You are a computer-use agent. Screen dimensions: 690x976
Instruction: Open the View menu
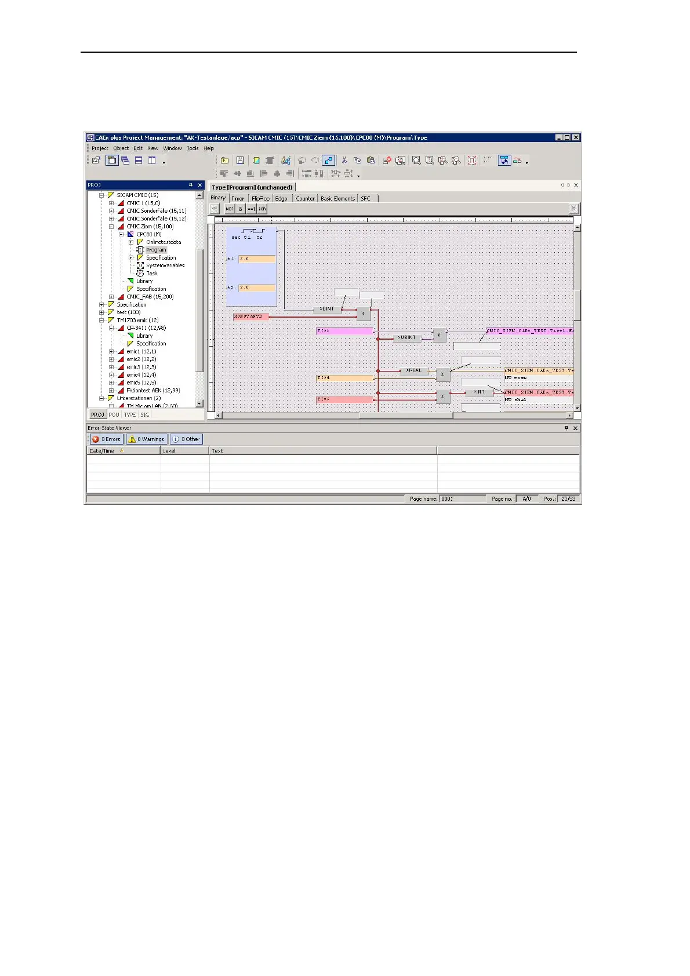click(153, 148)
